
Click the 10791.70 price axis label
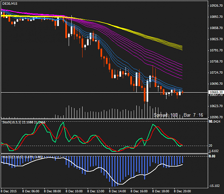[x=216, y=50]
